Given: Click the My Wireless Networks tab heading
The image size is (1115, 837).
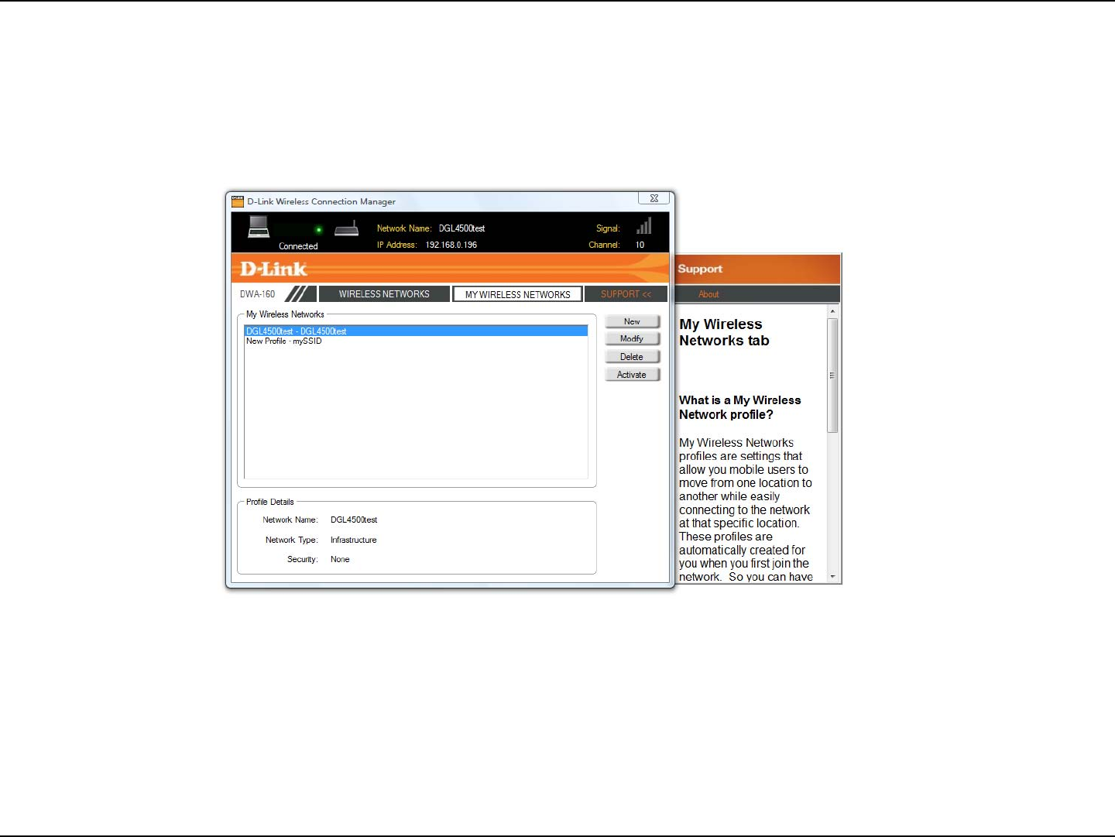Looking at the screenshot, I should [724, 332].
